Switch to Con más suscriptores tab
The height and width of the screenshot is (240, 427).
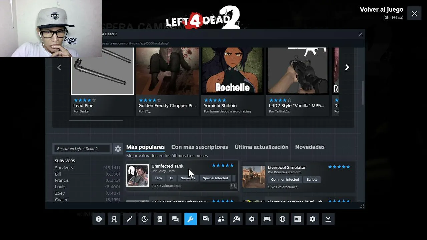coord(200,147)
